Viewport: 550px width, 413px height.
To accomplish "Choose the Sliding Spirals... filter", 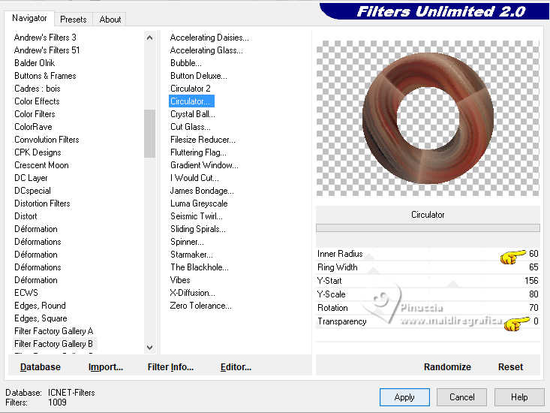I will click(x=198, y=229).
